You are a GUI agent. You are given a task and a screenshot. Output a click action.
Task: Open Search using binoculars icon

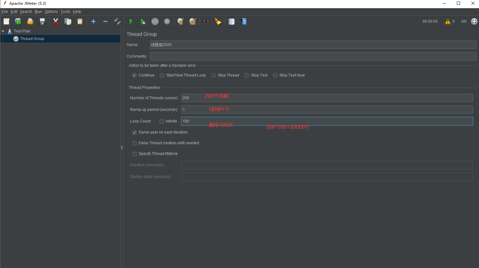pos(206,21)
